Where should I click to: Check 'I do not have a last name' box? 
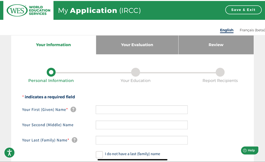pyautogui.click(x=99, y=154)
